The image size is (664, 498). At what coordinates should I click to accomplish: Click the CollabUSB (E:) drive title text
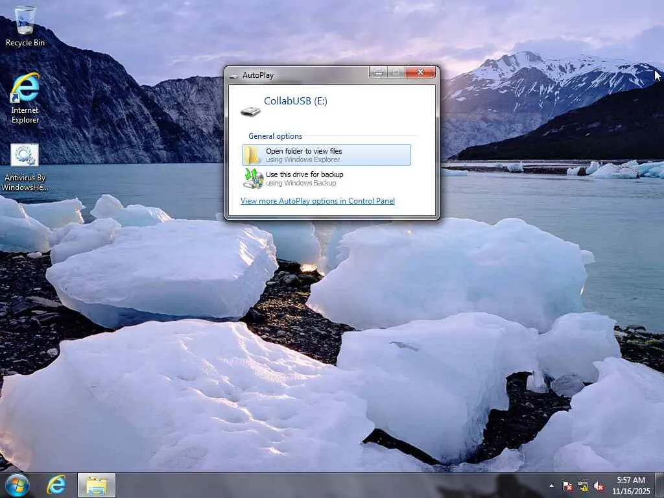[296, 101]
